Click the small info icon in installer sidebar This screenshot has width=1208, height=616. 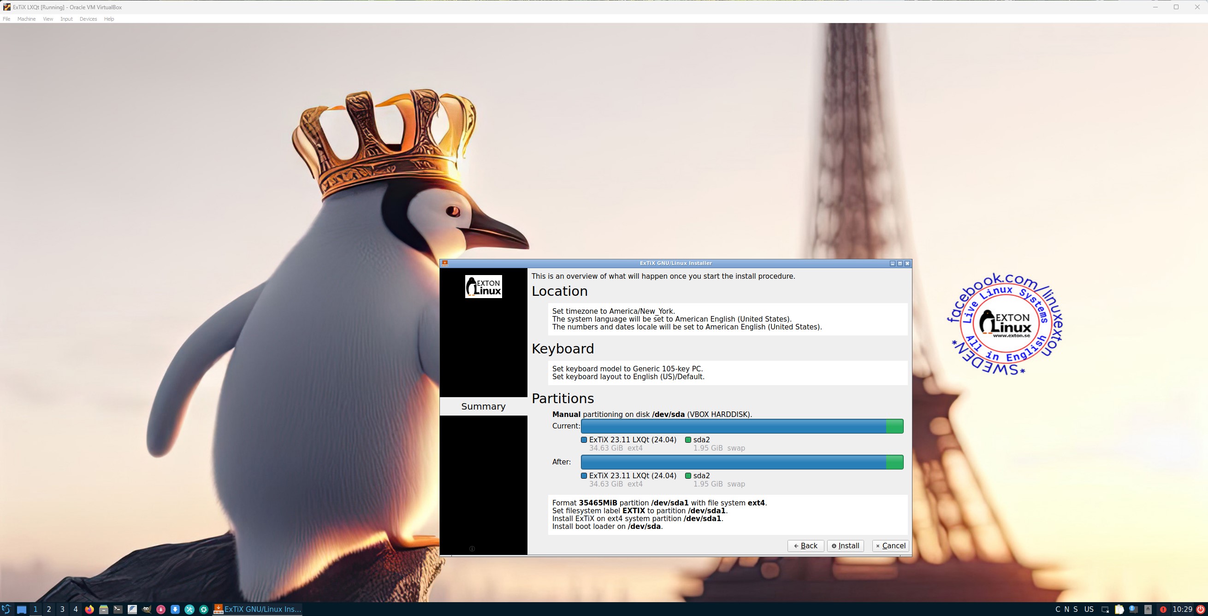coord(472,549)
